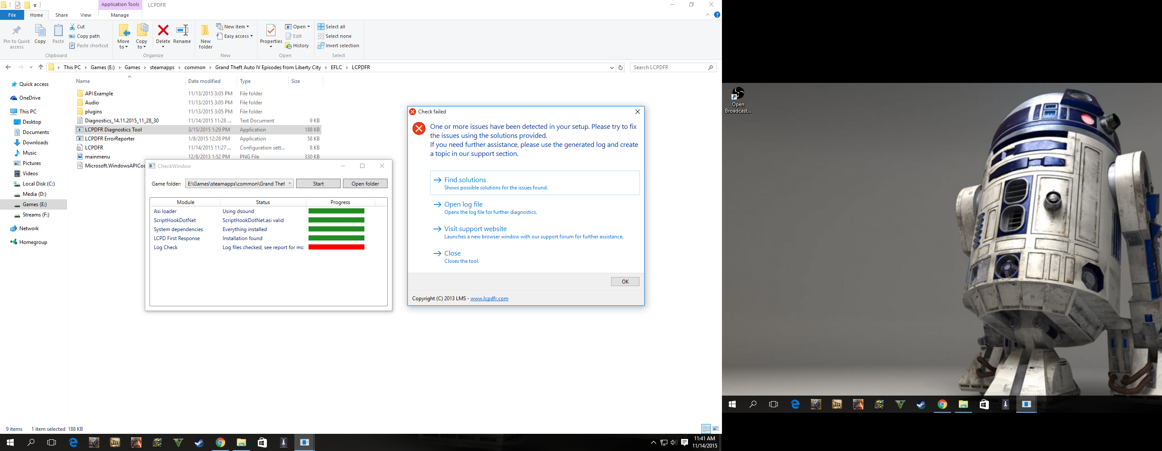Viewport: 1162px width, 451px height.
Task: Choose Visit support website in the dialog
Action: (x=535, y=232)
